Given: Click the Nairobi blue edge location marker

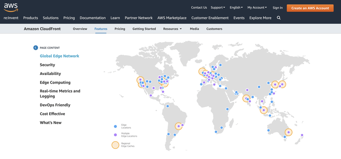Looking at the screenshot, I should pyautogui.click(x=227, y=109).
